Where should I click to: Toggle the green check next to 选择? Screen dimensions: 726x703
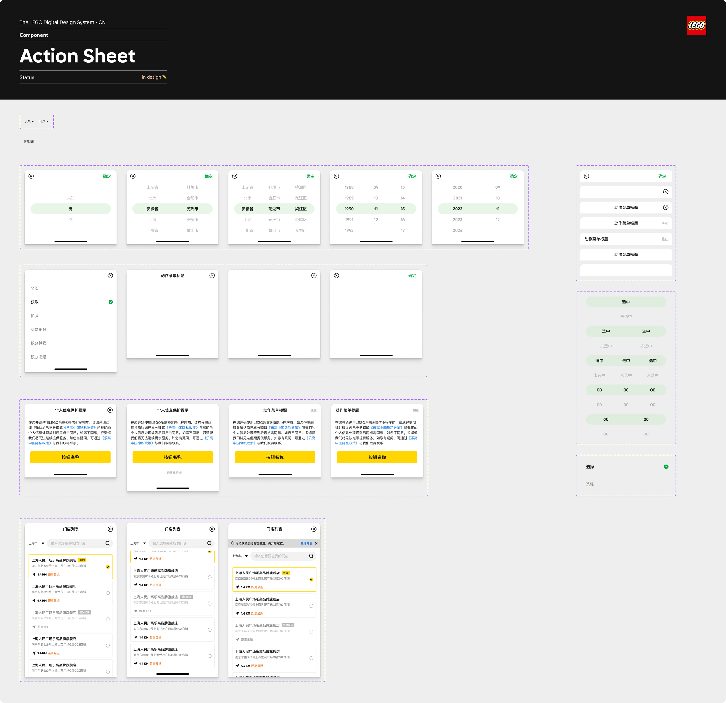[666, 467]
